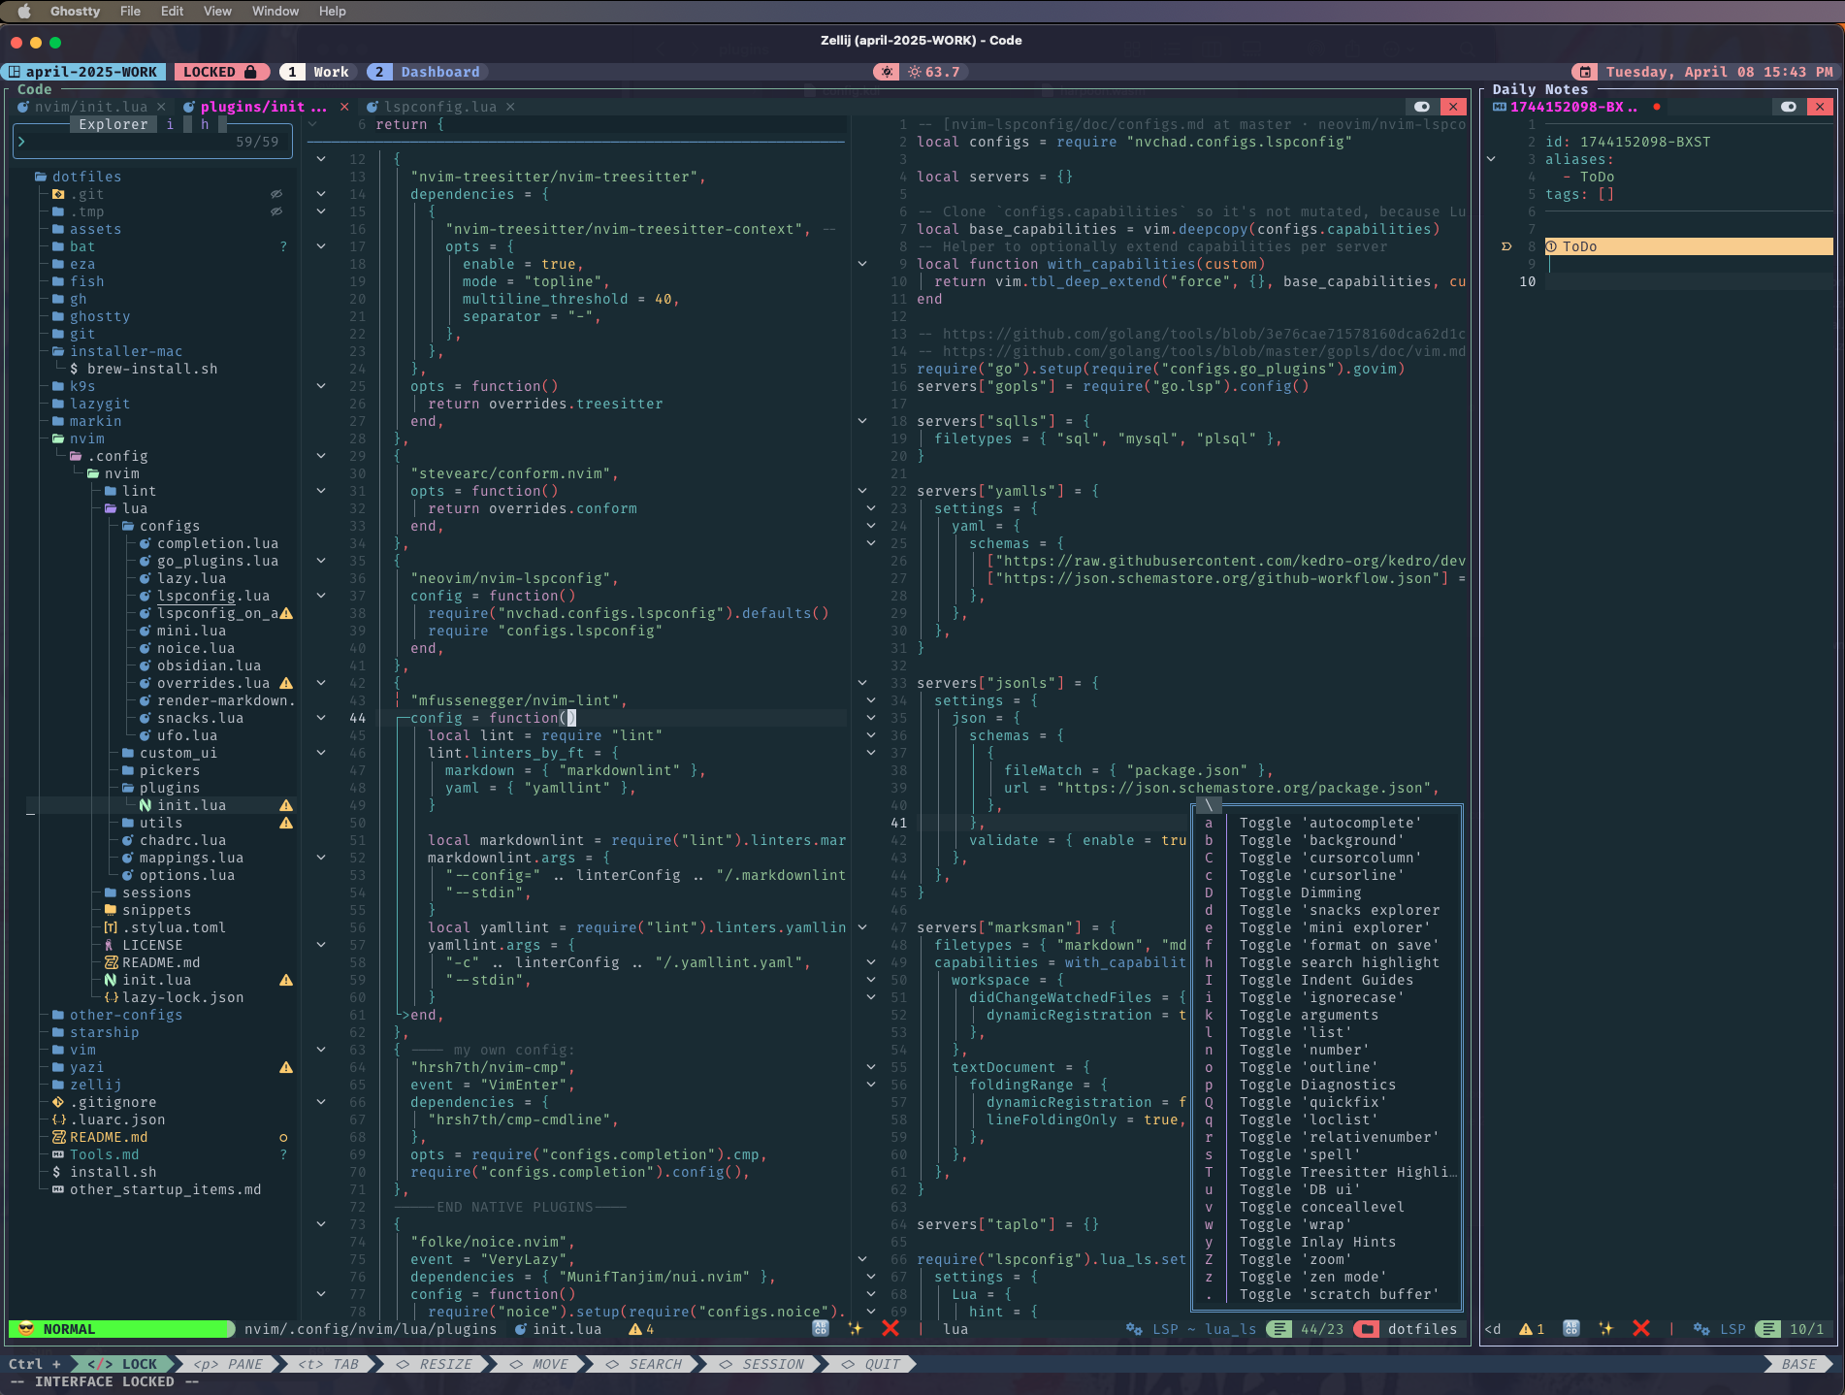Click the sun icon next to 63.7
Screen dimensions: 1845x1395
click(915, 72)
